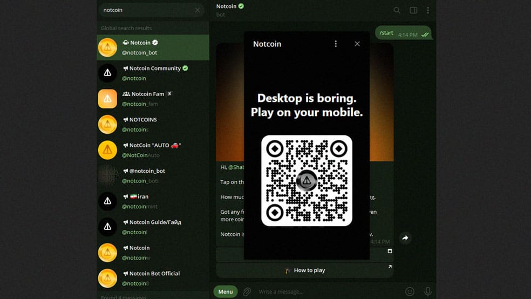
Task: Open the Notcoin Bot Official result
Action: (153, 278)
